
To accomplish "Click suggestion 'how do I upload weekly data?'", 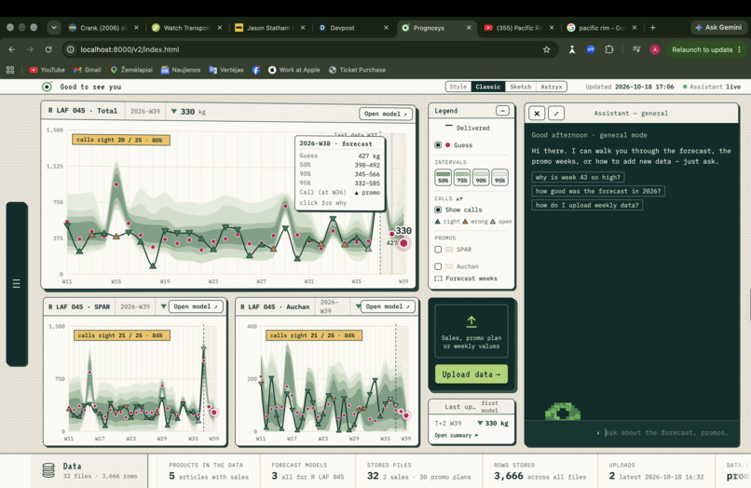I will click(587, 205).
